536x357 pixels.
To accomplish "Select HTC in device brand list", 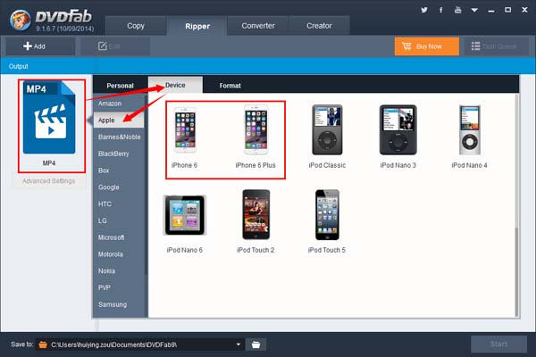I will [119, 204].
